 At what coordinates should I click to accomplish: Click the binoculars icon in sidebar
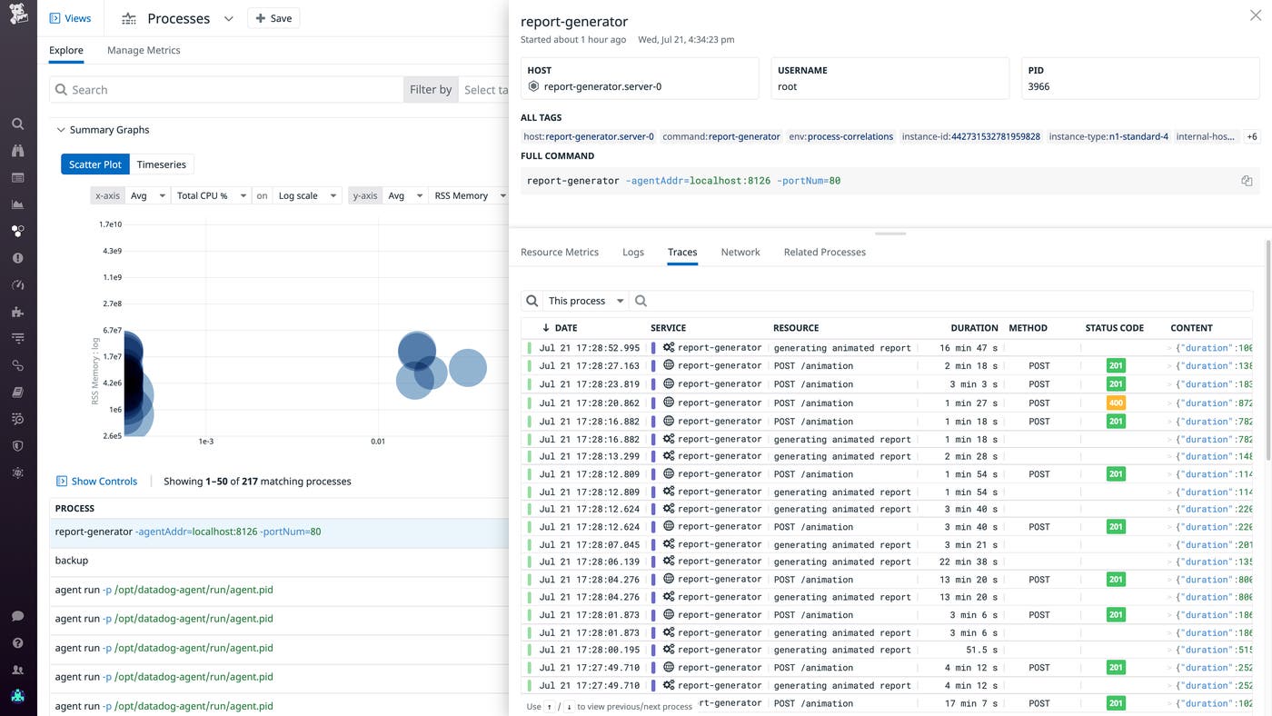[18, 151]
